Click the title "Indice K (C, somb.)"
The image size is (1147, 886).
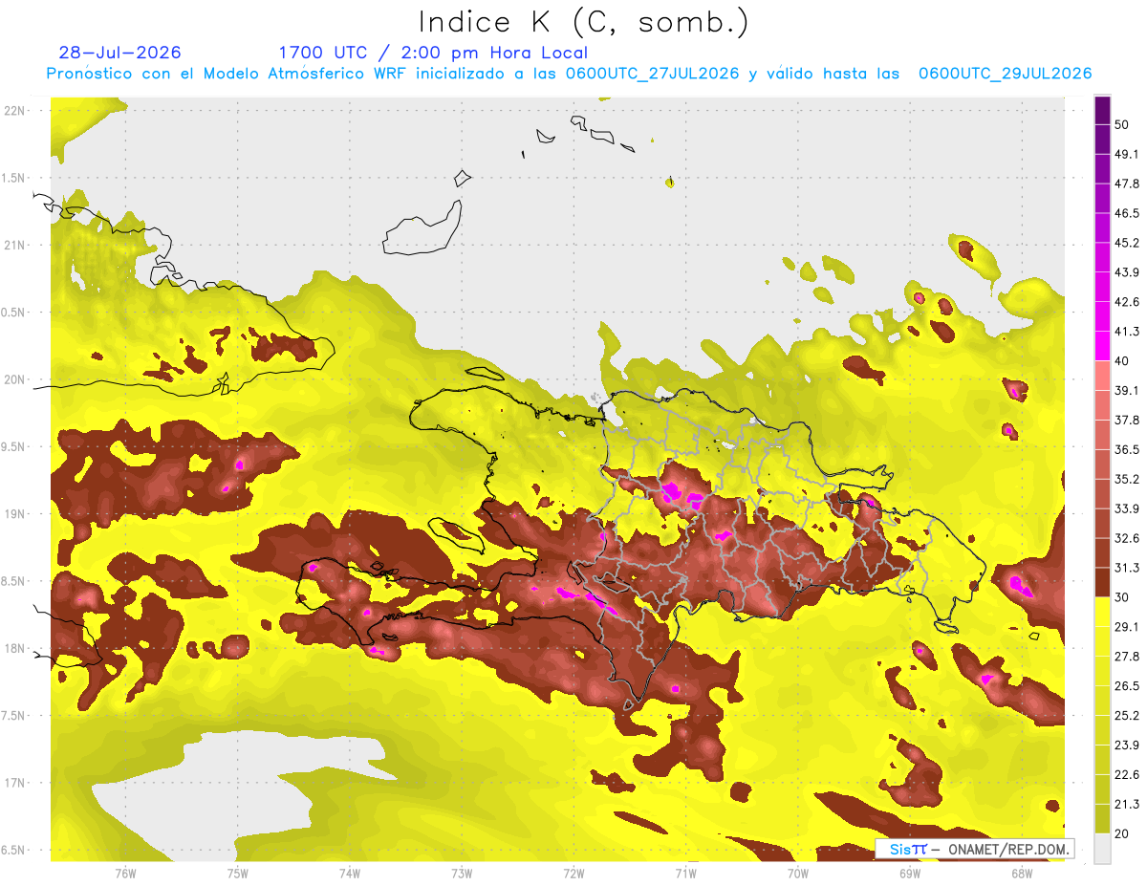point(583,22)
